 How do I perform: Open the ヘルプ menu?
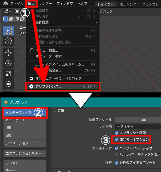(x=82, y=4)
